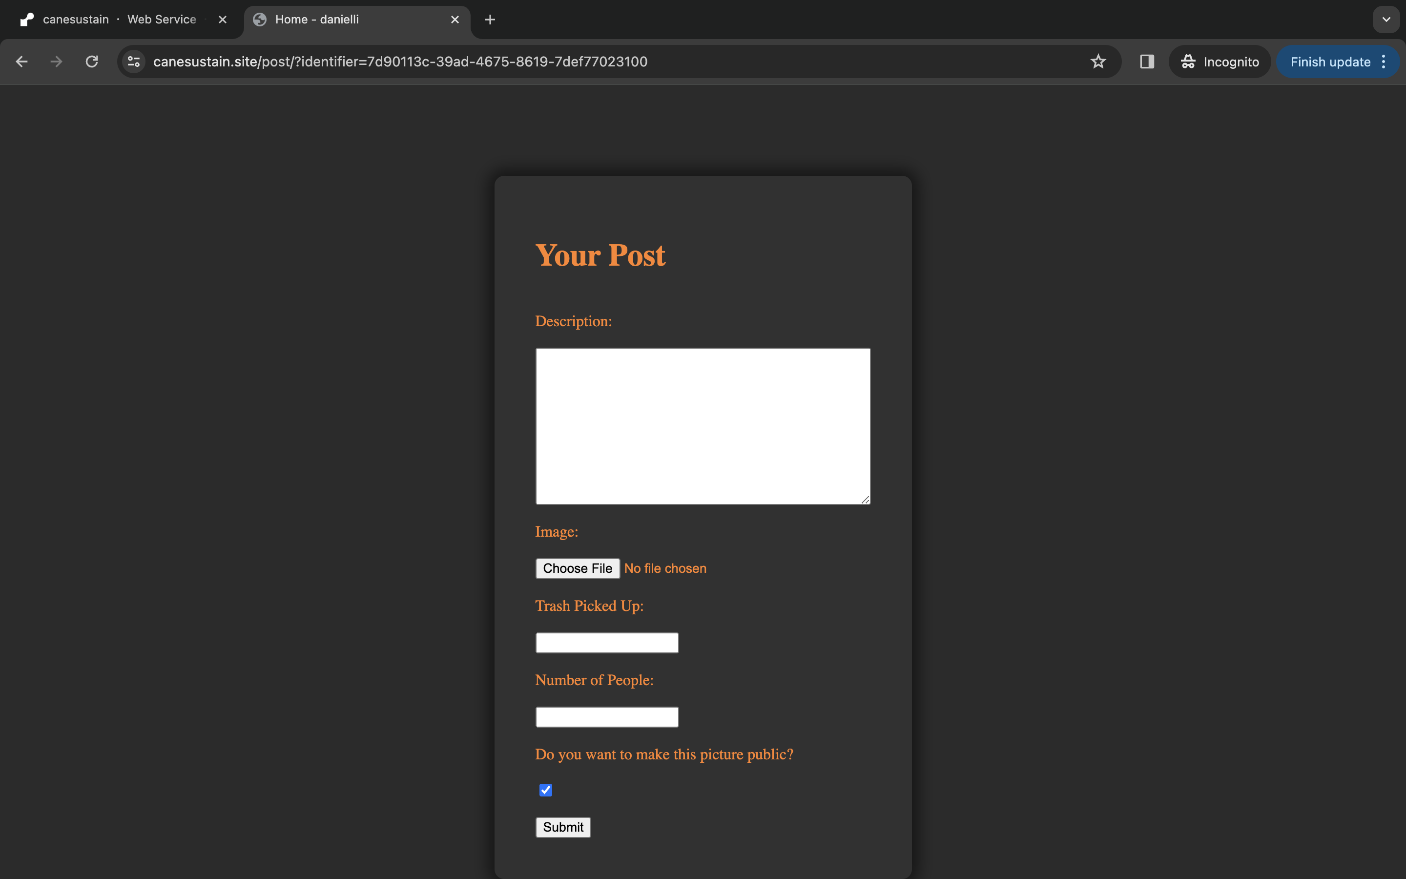Expand the tab search dropdown

(1385, 20)
